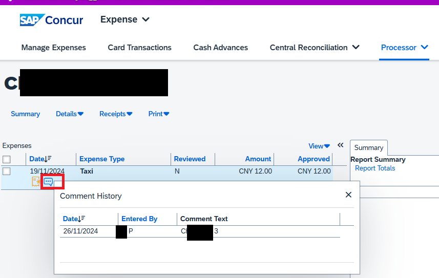Viewport: 439px width, 278px height.
Task: Sort by the Expense Type column header
Action: coord(102,159)
